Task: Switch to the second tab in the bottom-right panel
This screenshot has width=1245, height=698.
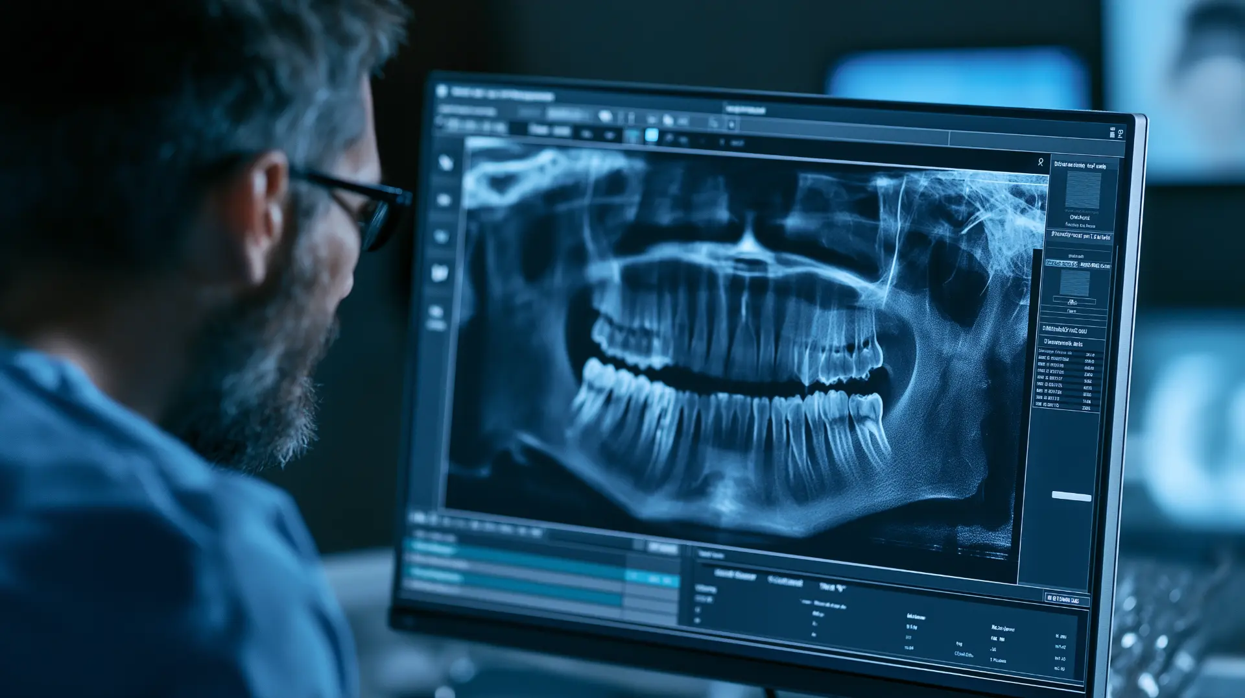Action: coord(785,581)
